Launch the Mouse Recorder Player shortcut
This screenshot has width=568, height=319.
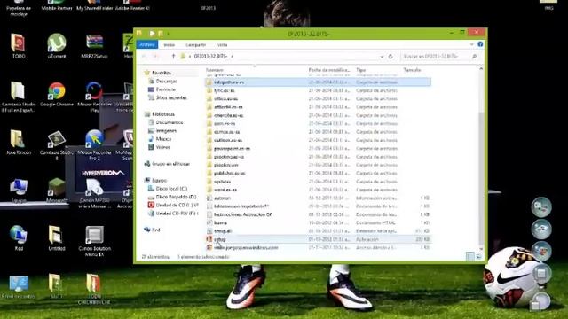[94, 97]
